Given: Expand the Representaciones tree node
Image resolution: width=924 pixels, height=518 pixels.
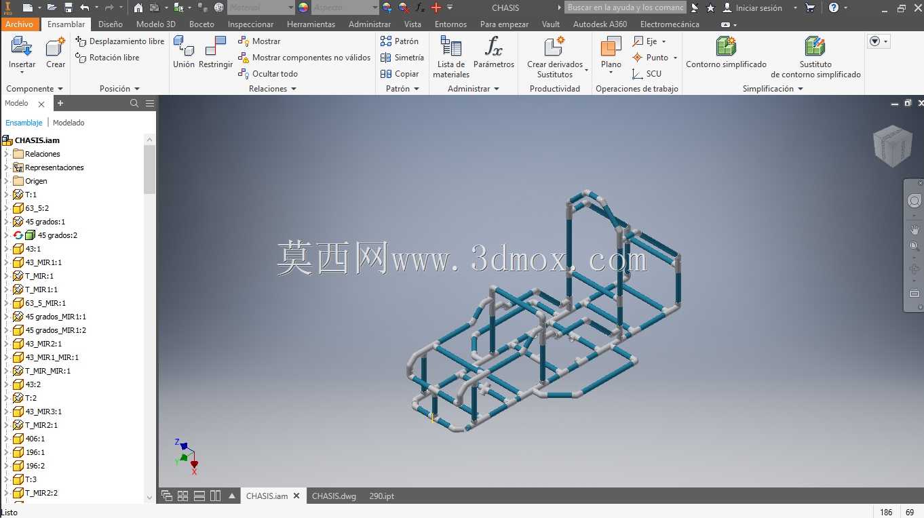Looking at the screenshot, I should point(7,167).
